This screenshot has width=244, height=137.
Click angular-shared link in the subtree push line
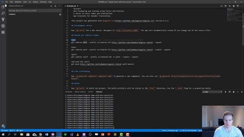132,50
